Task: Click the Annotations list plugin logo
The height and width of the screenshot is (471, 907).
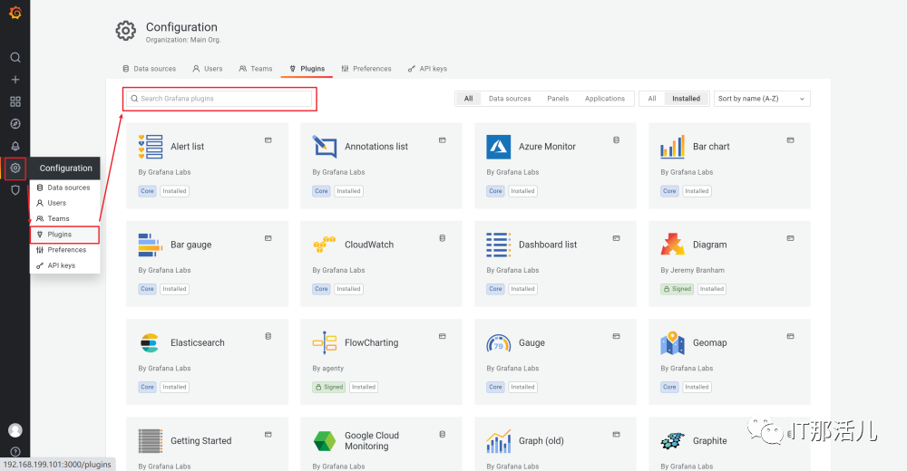Action: click(x=325, y=147)
